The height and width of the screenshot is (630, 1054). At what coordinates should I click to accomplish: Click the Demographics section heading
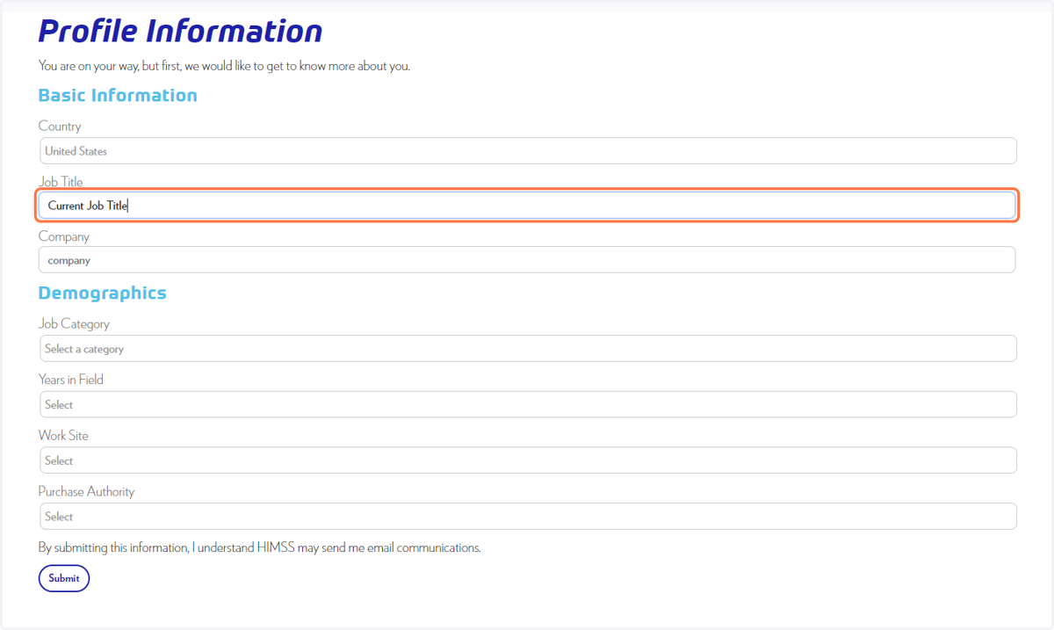[102, 293]
